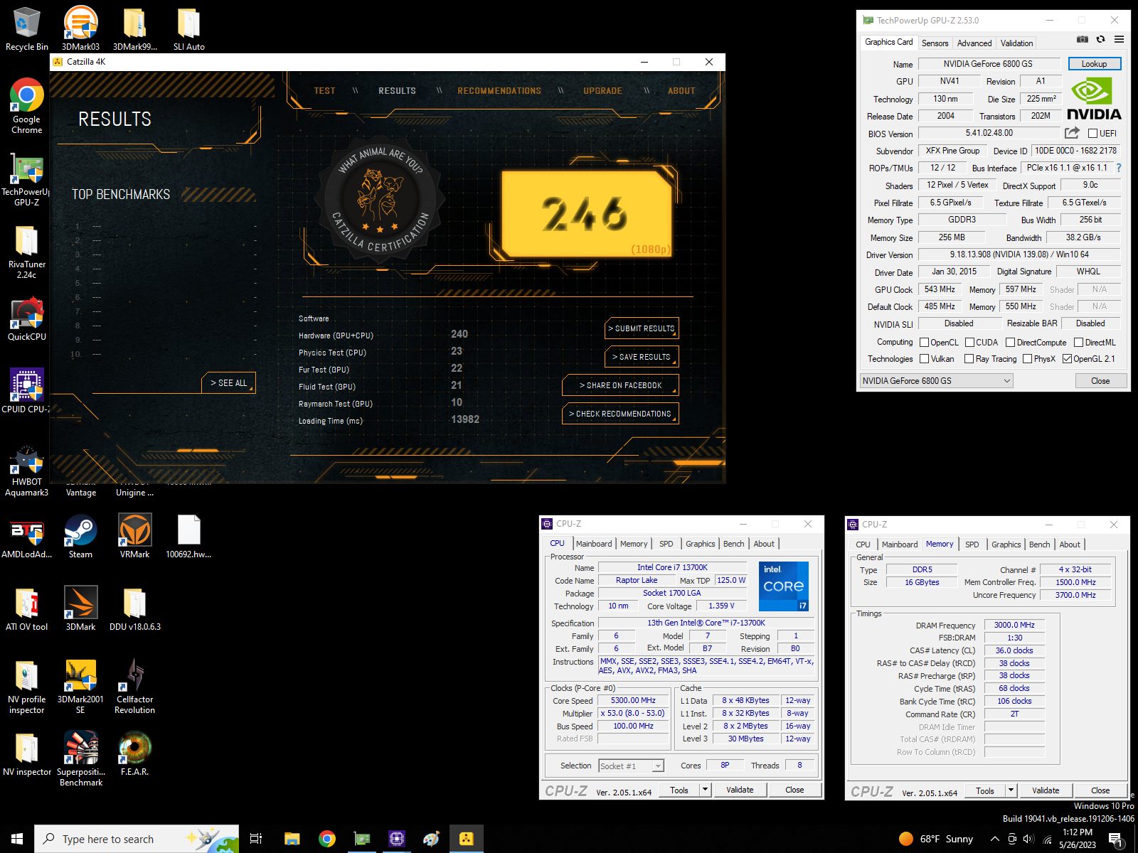Open the 3DMark2001 SE desktop shortcut
1138x853 pixels.
(x=80, y=686)
